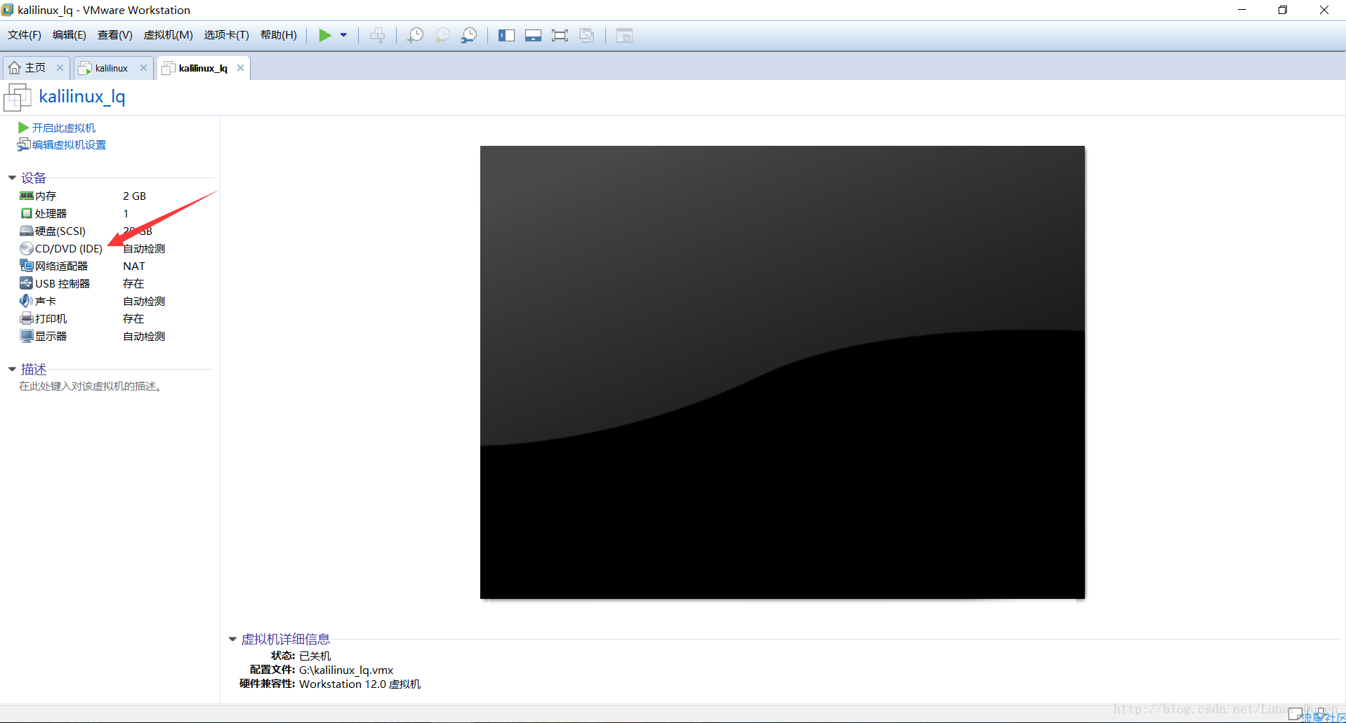Viewport: 1346px width, 723px height.
Task: Click the CD/DVD disc icon
Action: tap(27, 248)
